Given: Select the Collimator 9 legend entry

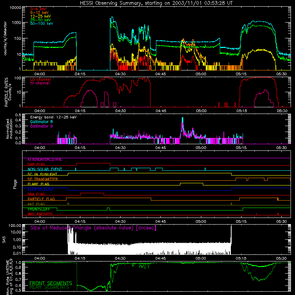Looking at the screenshot, I should click(x=41, y=126).
